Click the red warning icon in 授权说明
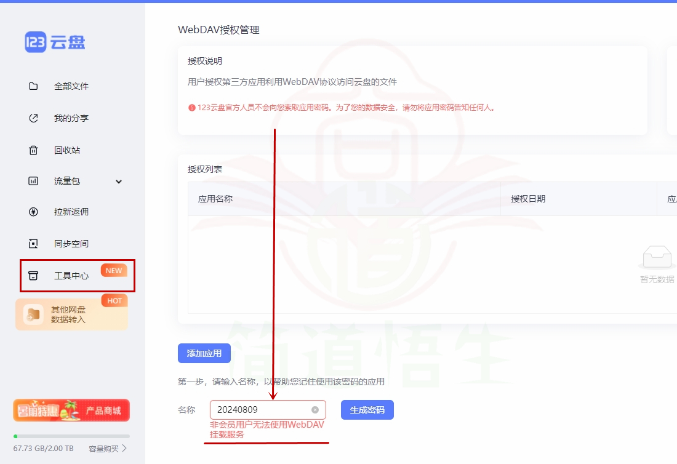Viewport: 677px width, 464px height. click(x=191, y=108)
